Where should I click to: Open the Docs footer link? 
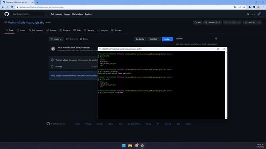pos(121,124)
